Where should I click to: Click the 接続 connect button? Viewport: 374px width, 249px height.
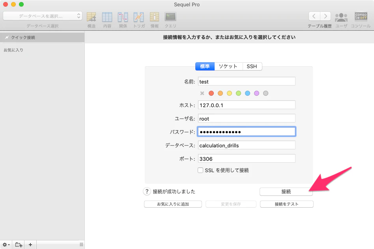[286, 191]
